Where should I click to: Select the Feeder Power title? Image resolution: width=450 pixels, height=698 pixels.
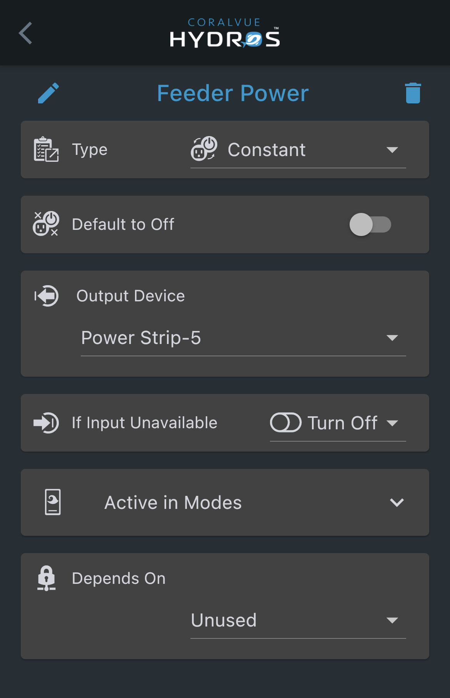(232, 93)
